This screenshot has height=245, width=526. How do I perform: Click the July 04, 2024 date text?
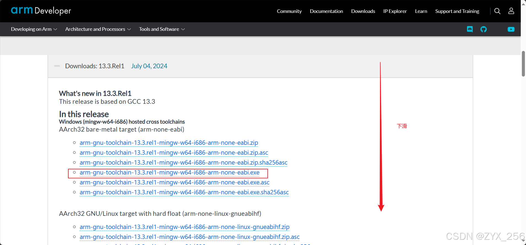coord(149,66)
